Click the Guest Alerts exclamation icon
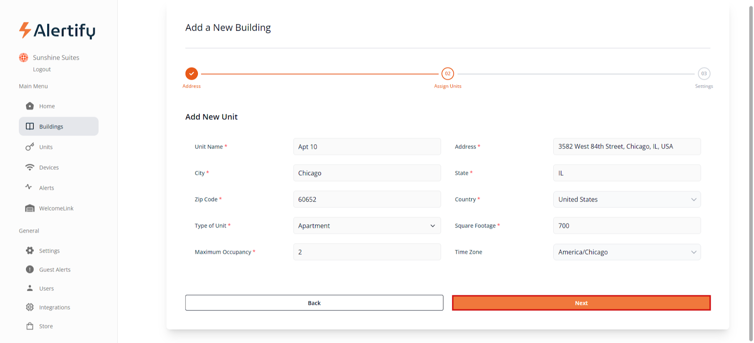The width and height of the screenshot is (754, 343). click(30, 269)
